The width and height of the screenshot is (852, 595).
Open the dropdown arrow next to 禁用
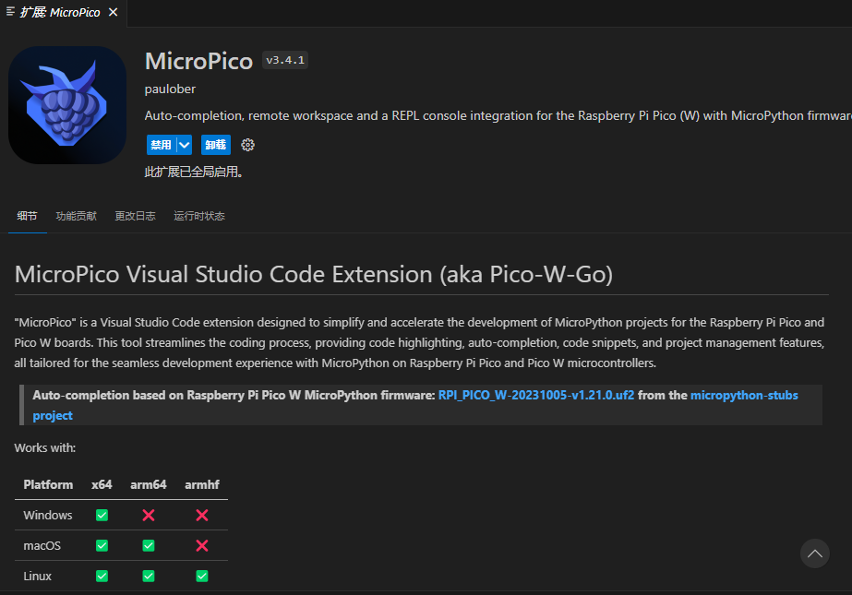click(185, 145)
